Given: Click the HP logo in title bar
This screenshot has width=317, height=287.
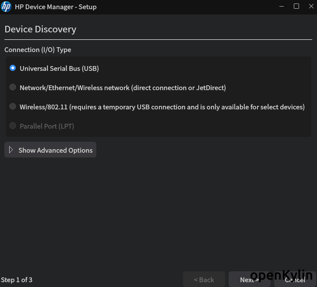Looking at the screenshot, I should coord(6,7).
